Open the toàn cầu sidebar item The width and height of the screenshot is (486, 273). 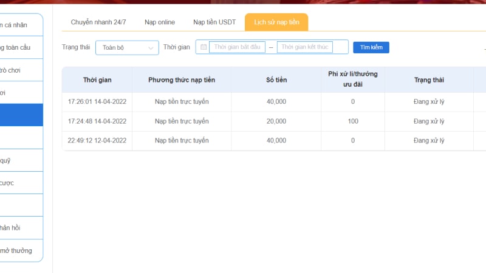pyautogui.click(x=21, y=47)
